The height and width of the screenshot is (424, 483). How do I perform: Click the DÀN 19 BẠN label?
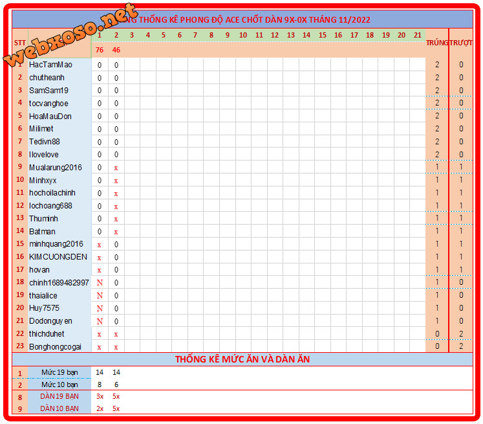[59, 397]
